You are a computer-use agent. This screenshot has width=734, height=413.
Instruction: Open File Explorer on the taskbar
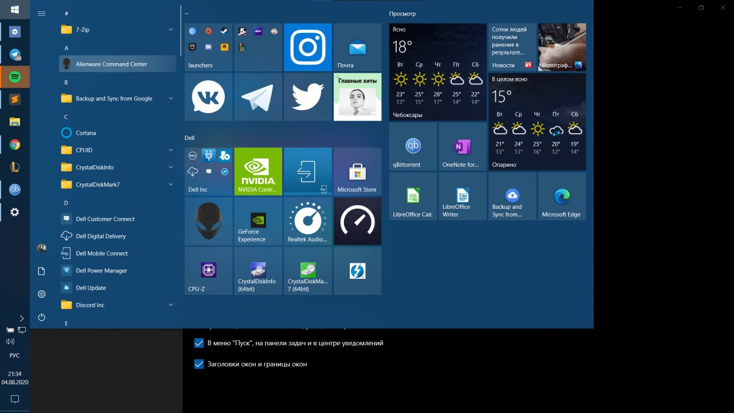click(15, 122)
